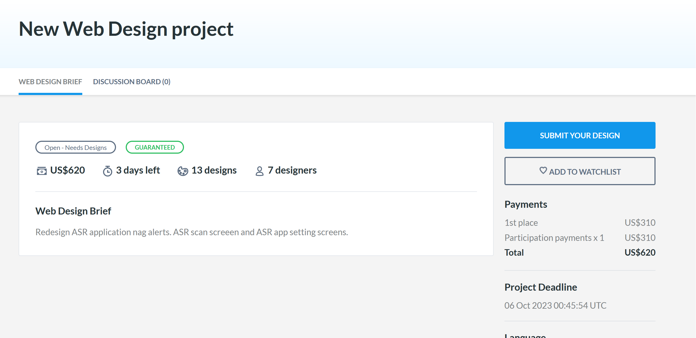This screenshot has width=696, height=338.
Task: Click the cash prize icon beside US$620
Action: 42,171
